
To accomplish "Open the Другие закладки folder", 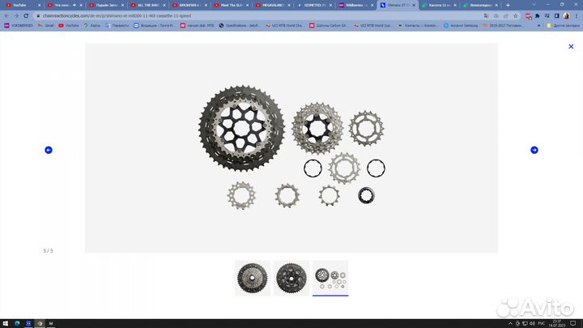I will pyautogui.click(x=562, y=26).
